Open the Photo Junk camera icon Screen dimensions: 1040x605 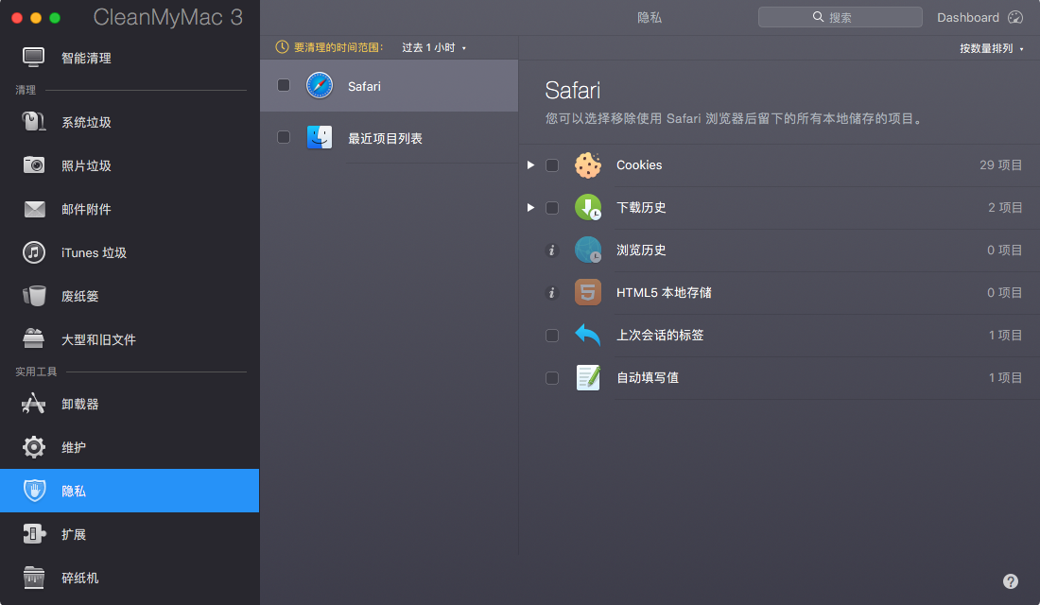[x=34, y=165]
